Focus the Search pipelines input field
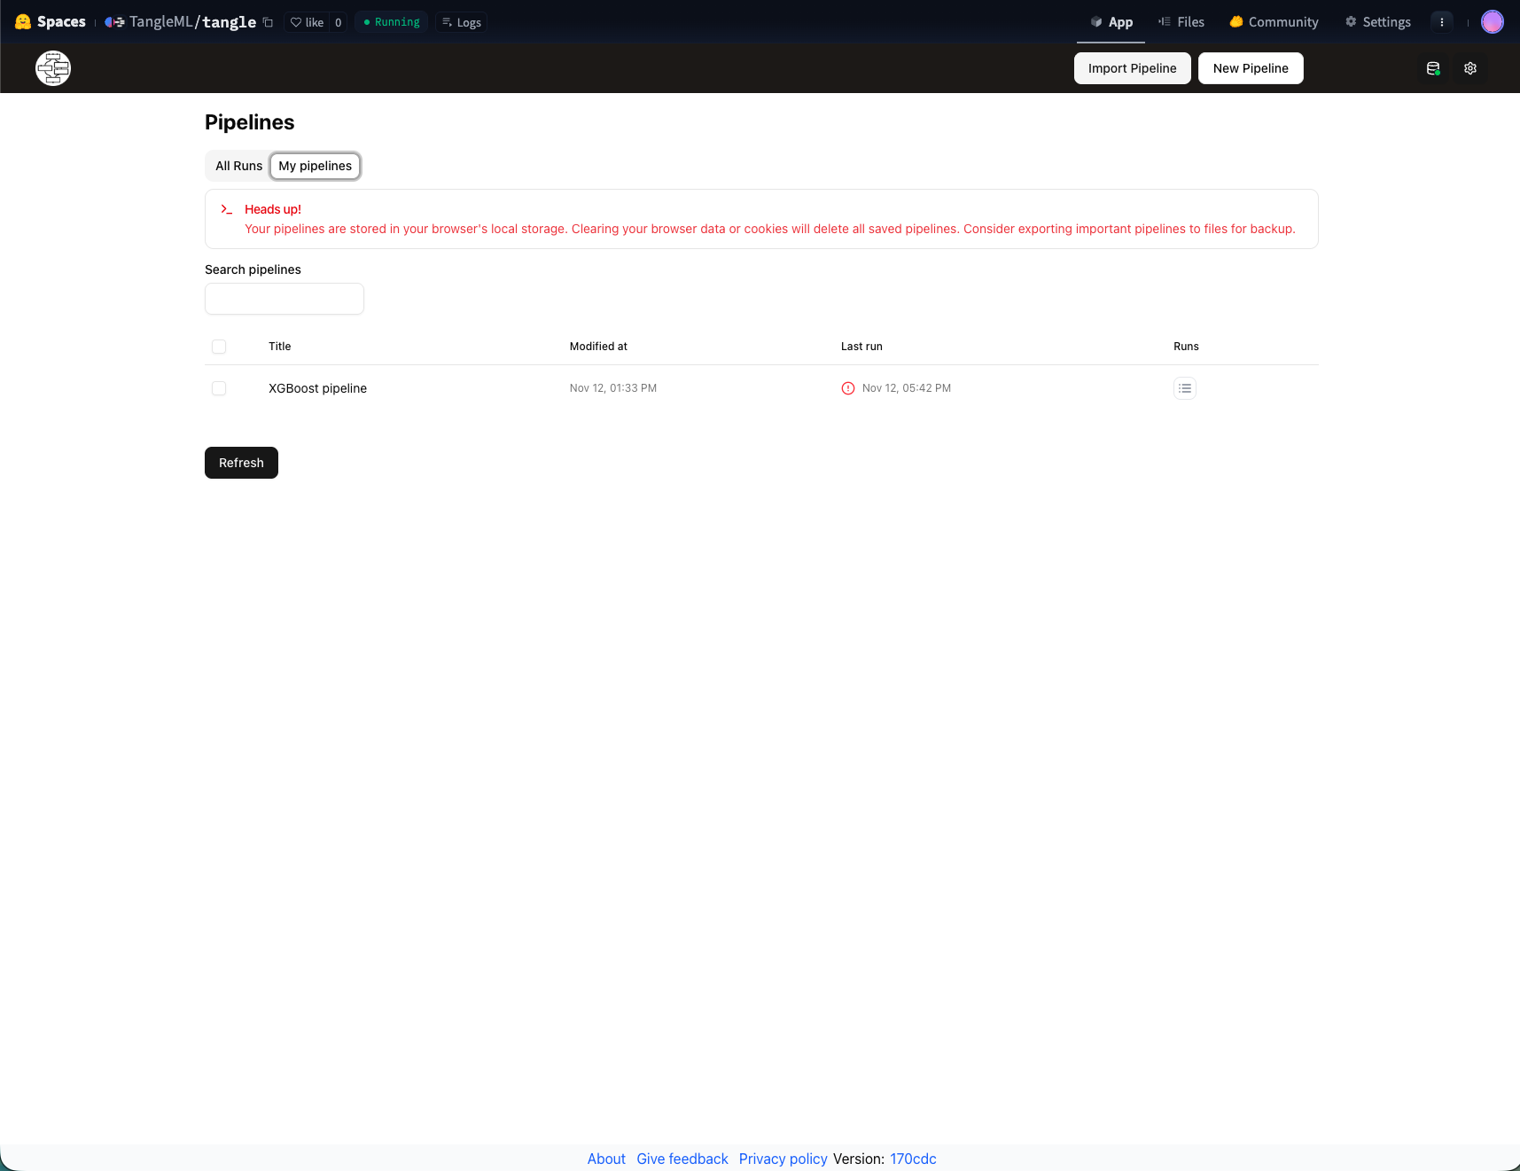Image resolution: width=1520 pixels, height=1171 pixels. 285,299
